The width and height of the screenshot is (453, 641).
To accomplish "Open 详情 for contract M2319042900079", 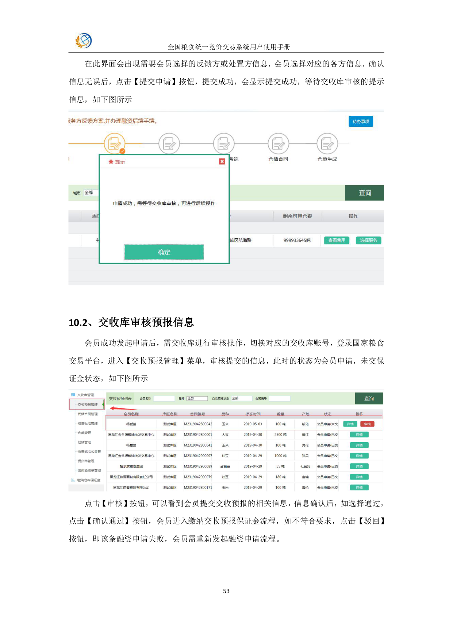I will coord(359,477).
